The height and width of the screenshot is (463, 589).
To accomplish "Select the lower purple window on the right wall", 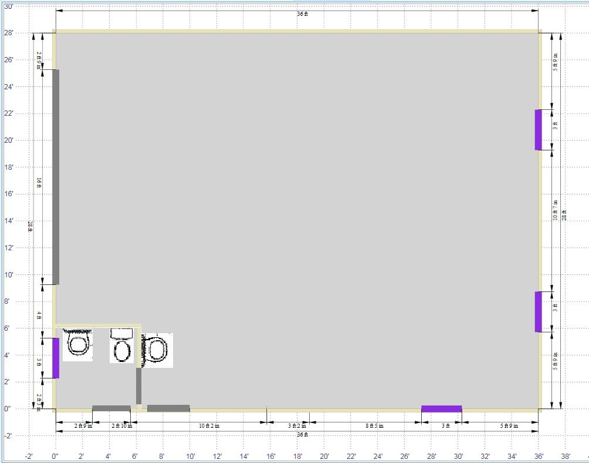I will [538, 312].
